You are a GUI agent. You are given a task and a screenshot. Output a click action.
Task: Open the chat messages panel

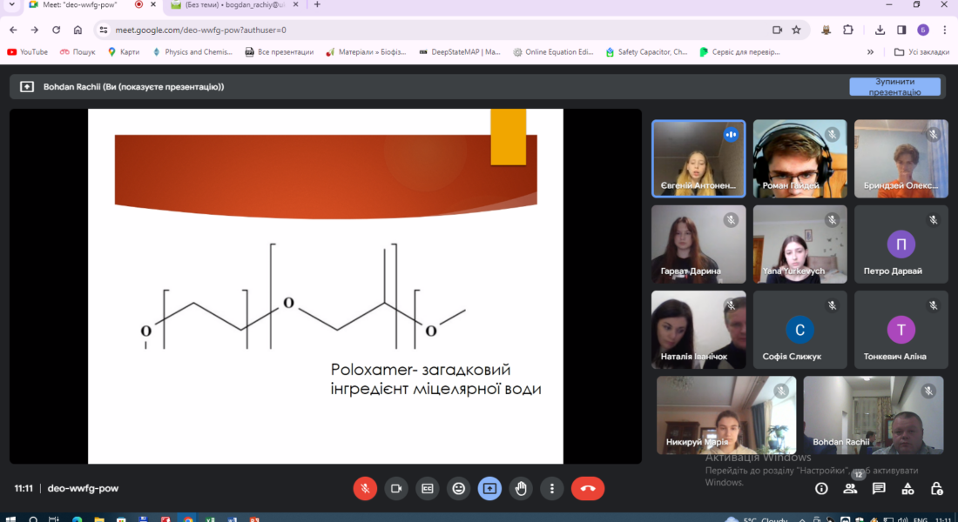(880, 489)
